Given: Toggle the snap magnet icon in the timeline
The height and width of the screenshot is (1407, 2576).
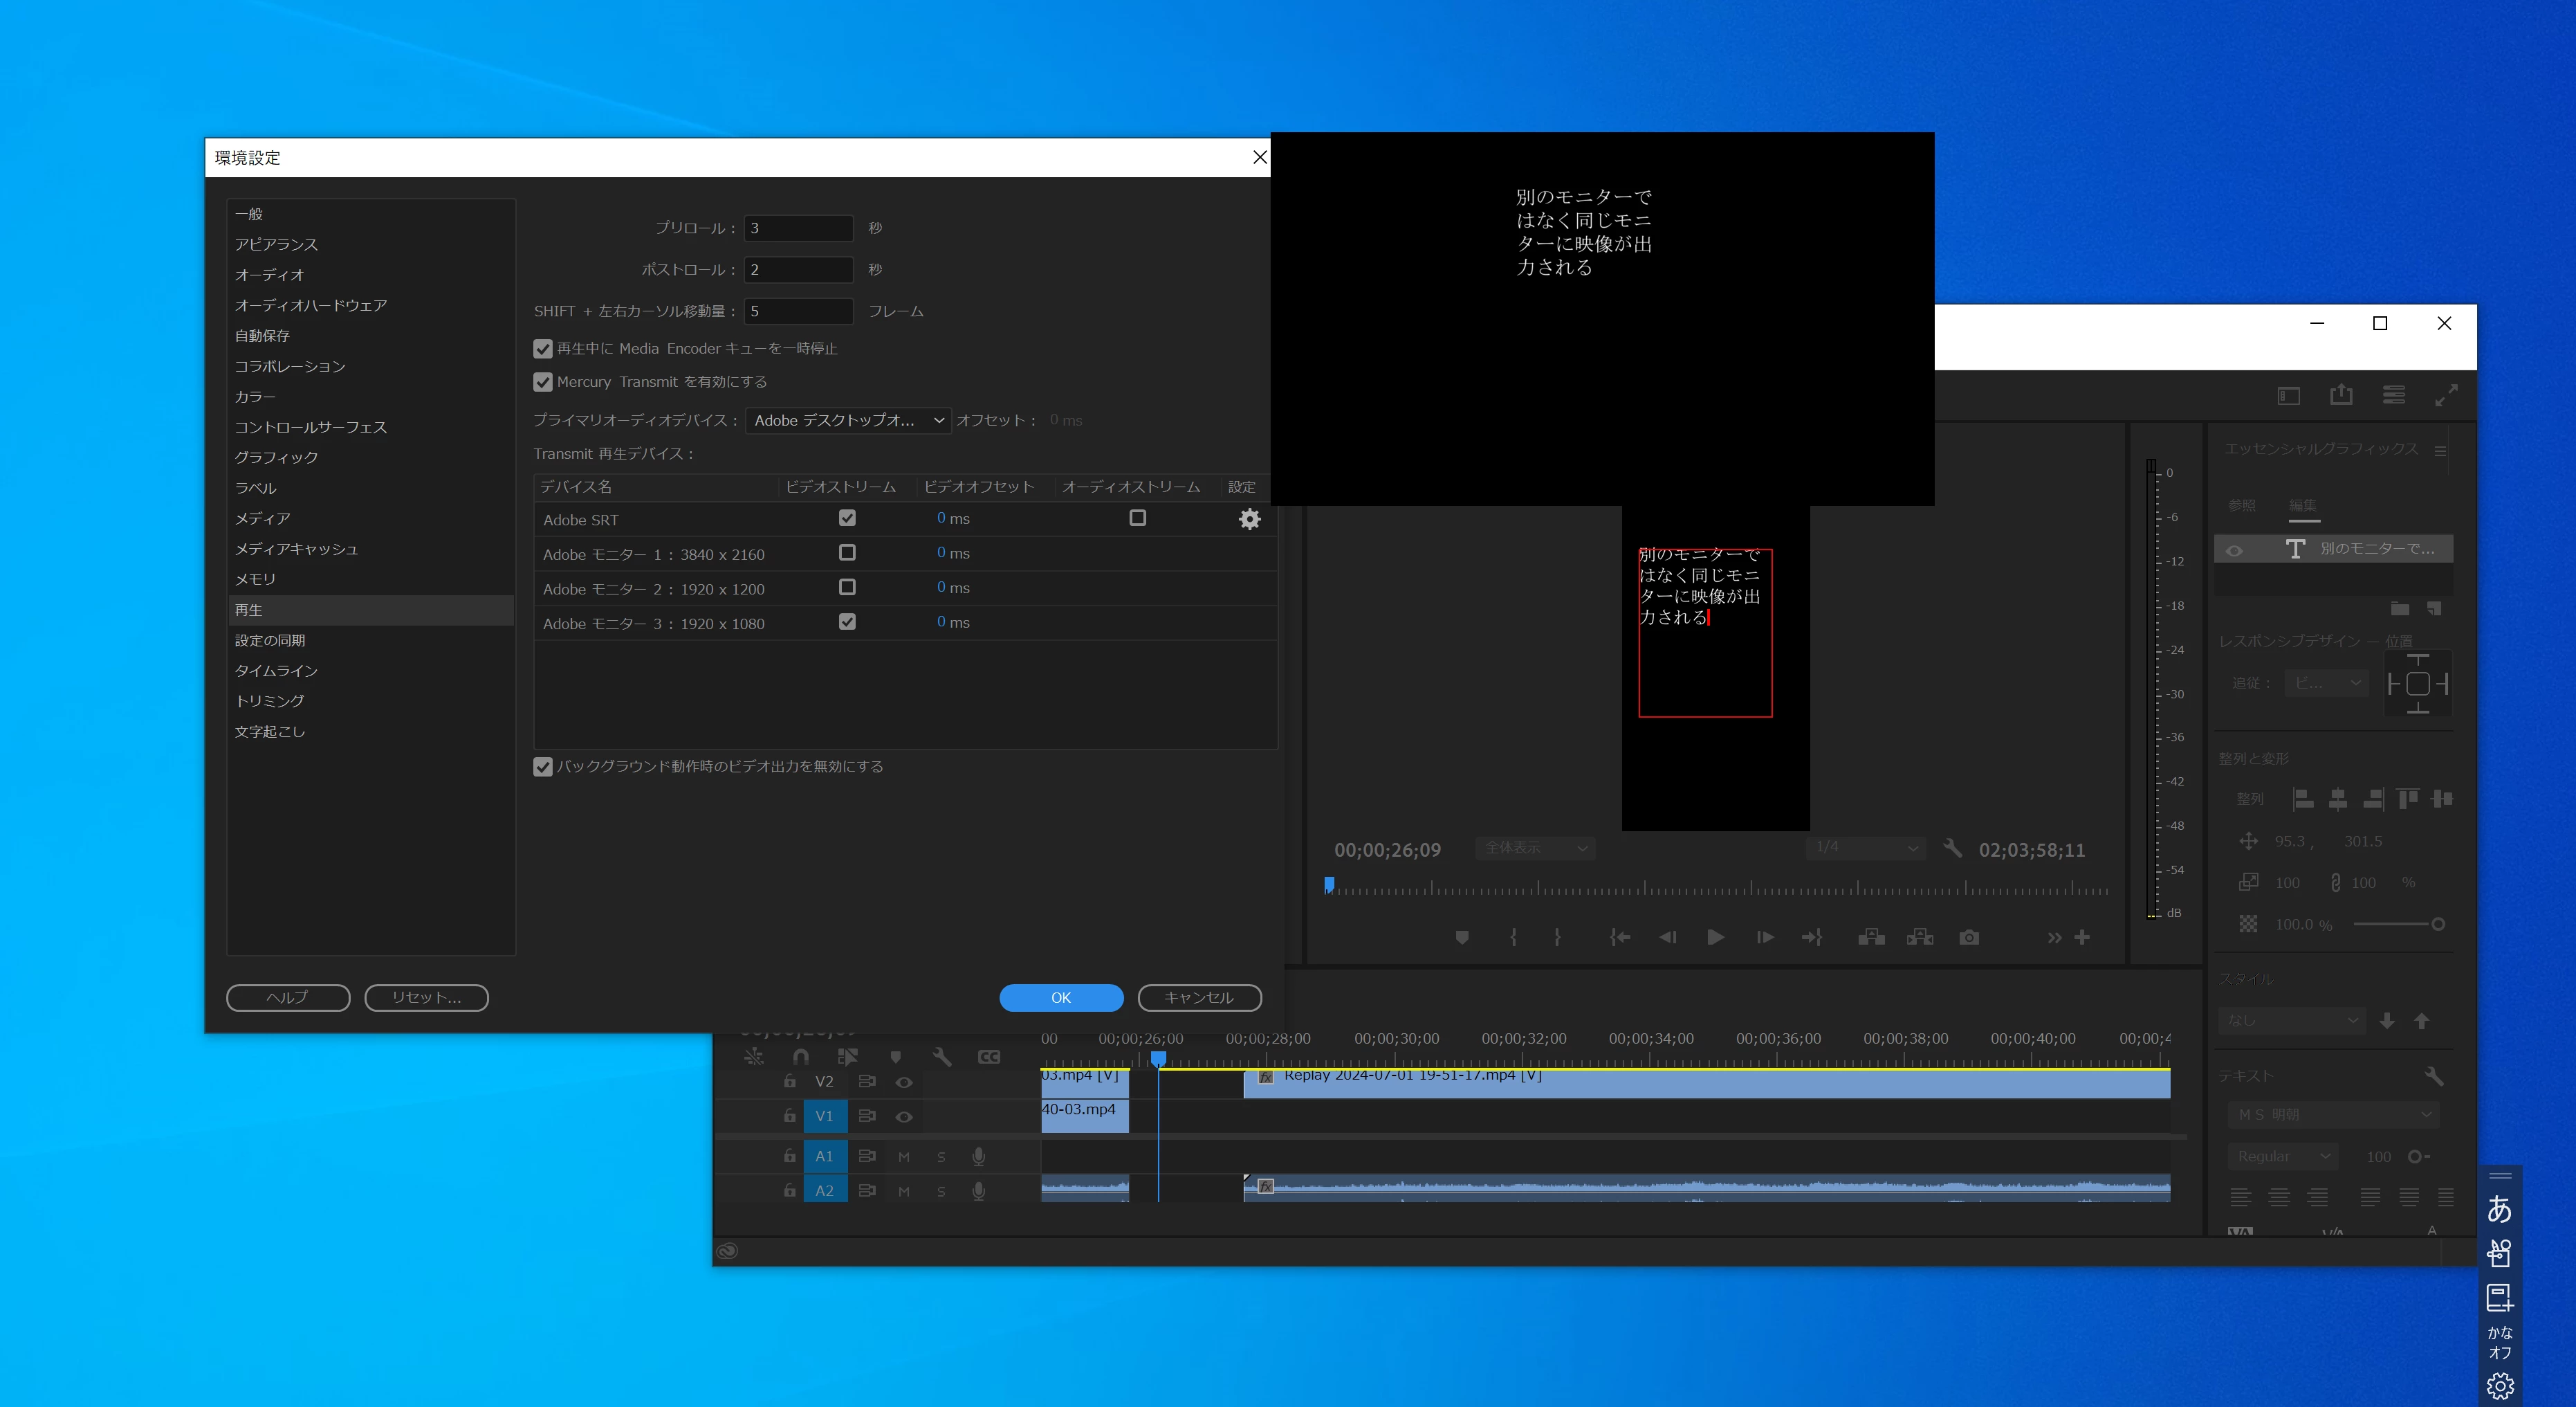Looking at the screenshot, I should pos(801,1057).
